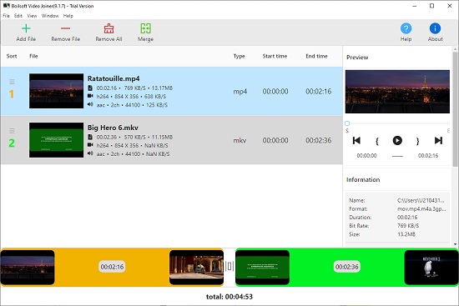Set the start mark with left brace button
The image size is (459, 306).
tap(377, 141)
